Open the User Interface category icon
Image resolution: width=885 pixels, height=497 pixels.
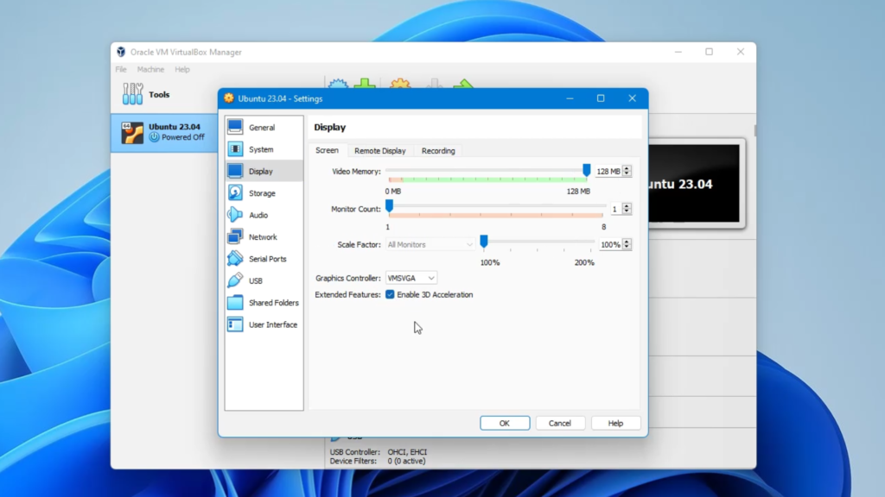(x=235, y=324)
